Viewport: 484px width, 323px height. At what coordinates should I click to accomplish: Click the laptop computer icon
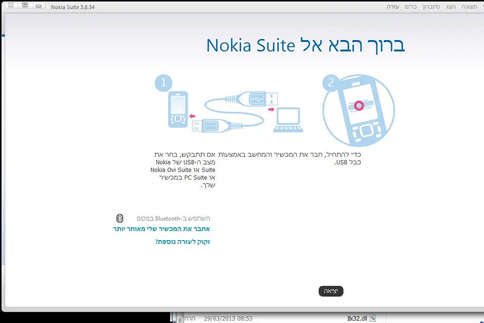click(288, 121)
